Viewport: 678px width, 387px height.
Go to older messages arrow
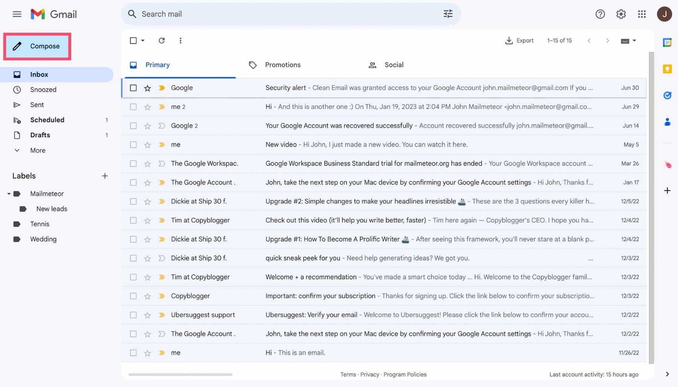(608, 40)
